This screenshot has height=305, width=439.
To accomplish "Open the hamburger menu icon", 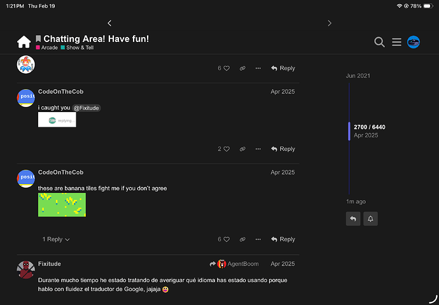I will tap(396, 42).
